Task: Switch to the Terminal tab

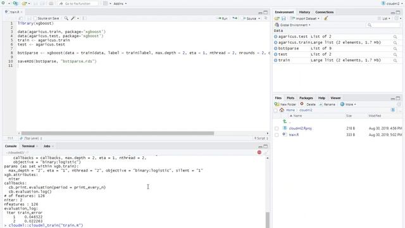Action: 28,146
